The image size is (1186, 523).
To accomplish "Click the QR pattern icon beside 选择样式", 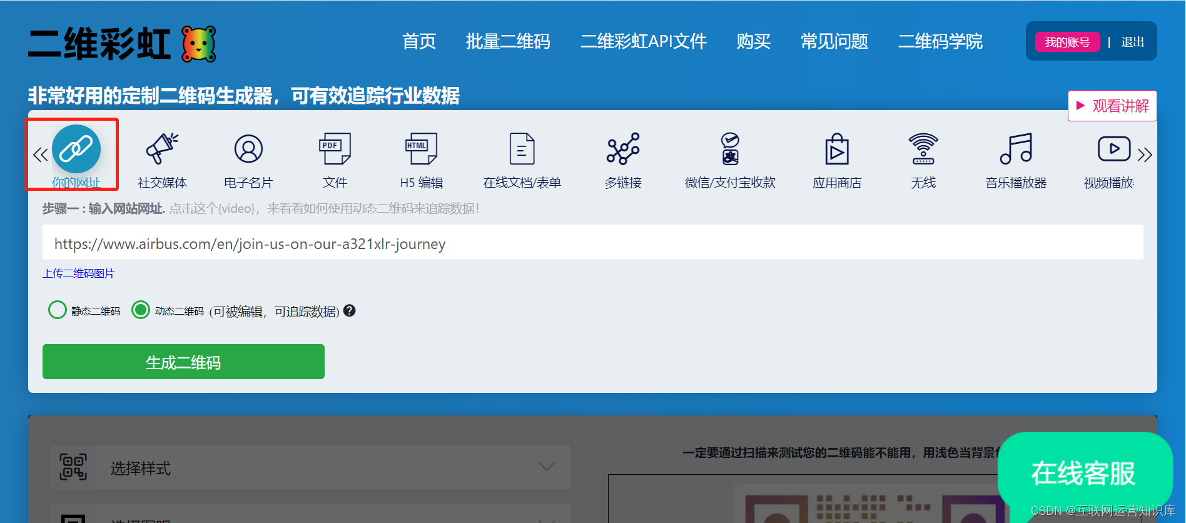I will click(x=73, y=467).
